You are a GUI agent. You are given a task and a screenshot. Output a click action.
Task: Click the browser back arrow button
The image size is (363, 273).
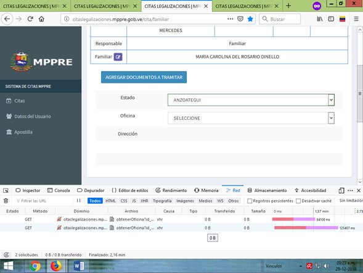7,19
